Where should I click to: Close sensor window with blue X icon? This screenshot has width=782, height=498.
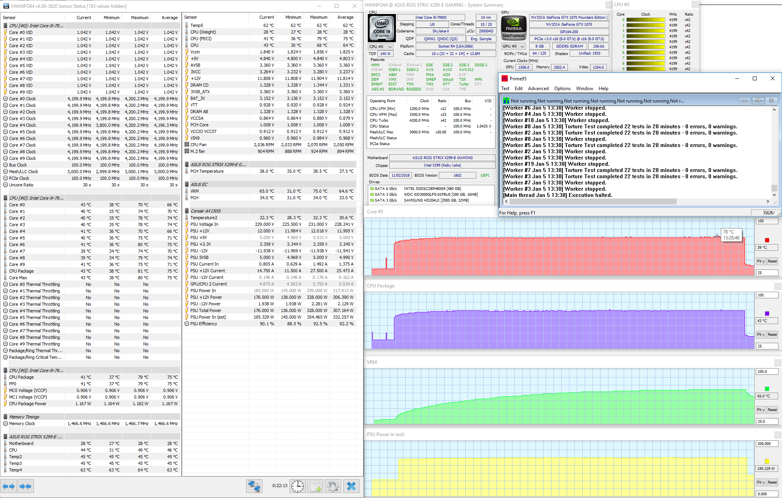351,486
